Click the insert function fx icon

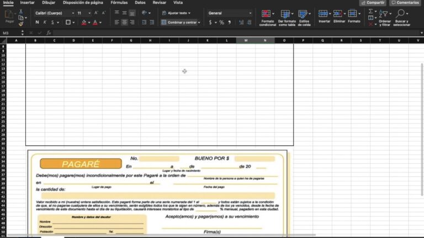click(x=49, y=33)
